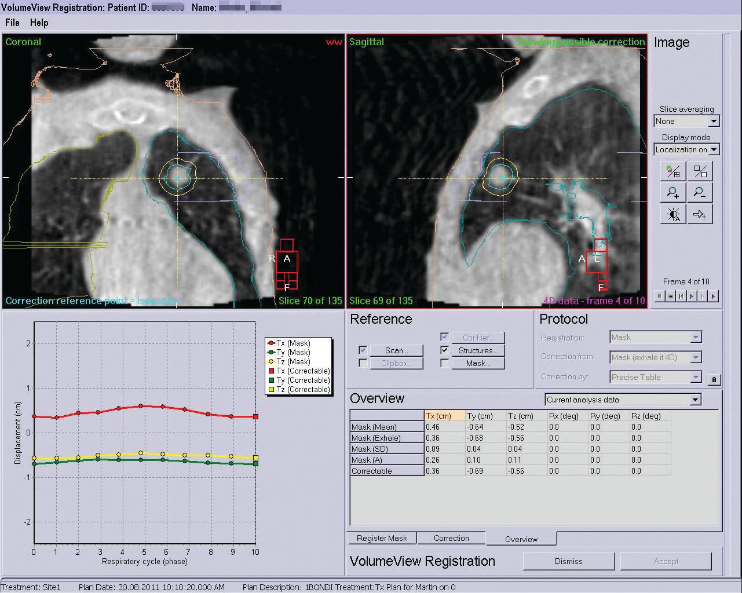Click the red orientation figure in Sagittal view
The width and height of the screenshot is (742, 593).
pos(597,264)
